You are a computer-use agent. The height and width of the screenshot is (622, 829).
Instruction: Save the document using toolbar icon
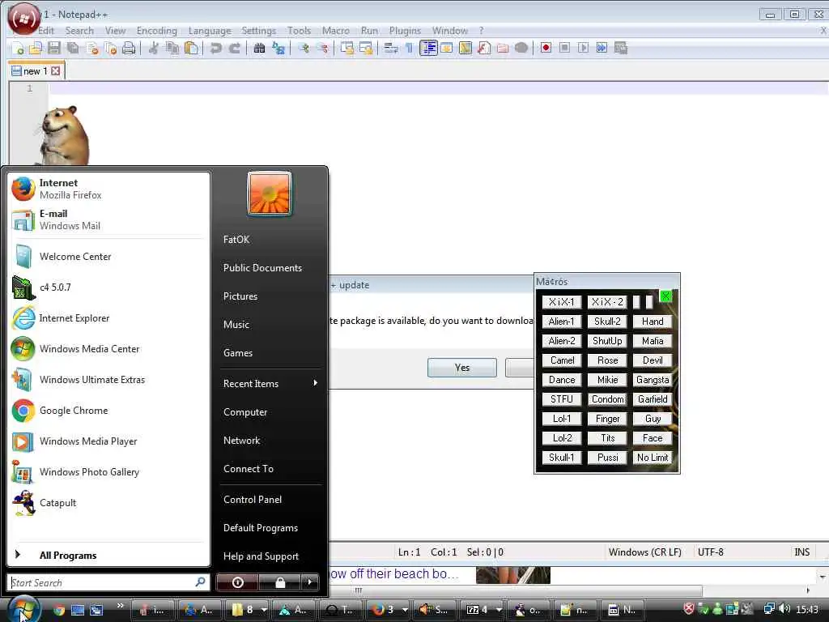point(54,49)
